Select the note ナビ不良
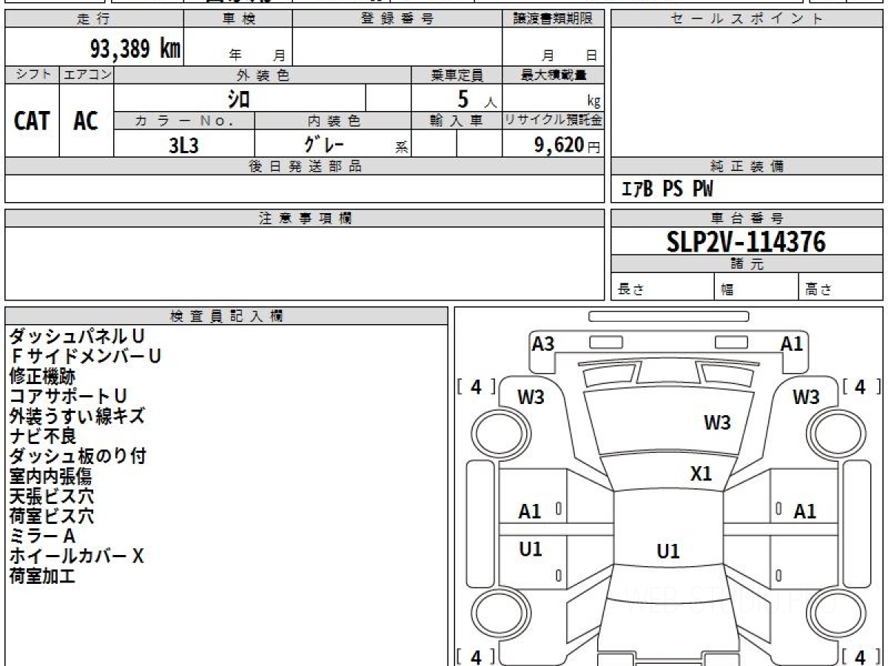 point(42,437)
